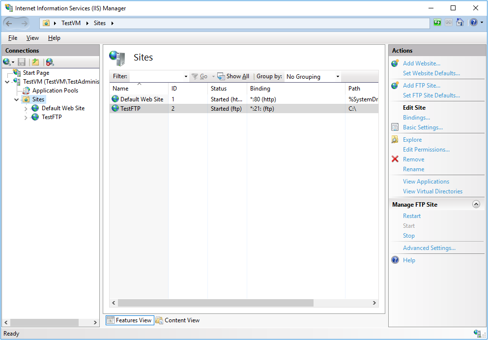Collapse the TestVM server node

point(7,82)
